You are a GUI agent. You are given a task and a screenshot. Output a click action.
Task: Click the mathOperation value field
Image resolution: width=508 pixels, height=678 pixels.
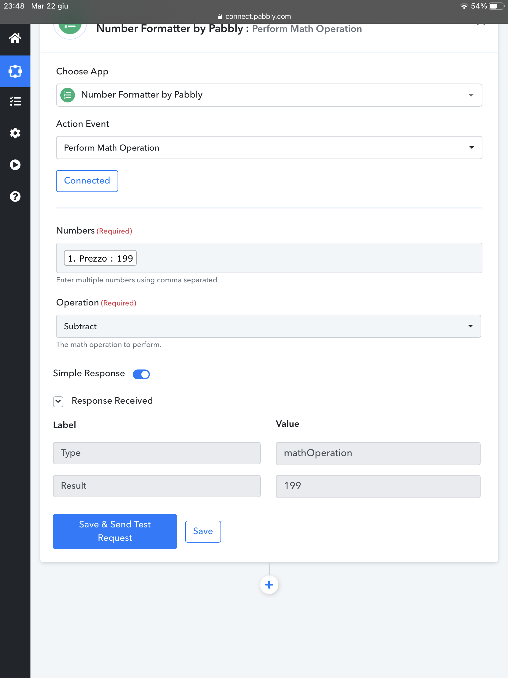tap(378, 453)
